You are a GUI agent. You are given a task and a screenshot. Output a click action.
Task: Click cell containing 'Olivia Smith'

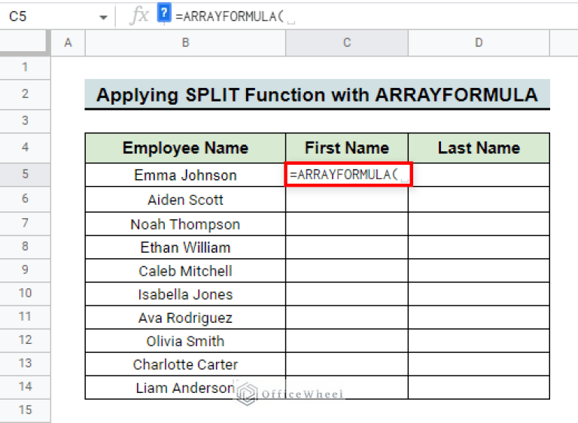(185, 341)
